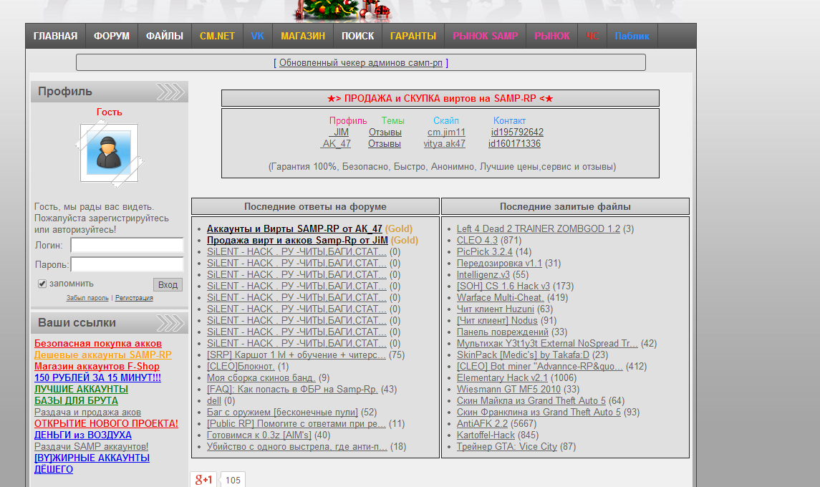Open the Готовимся к 0.3z [AIM's] topic

click(x=259, y=435)
